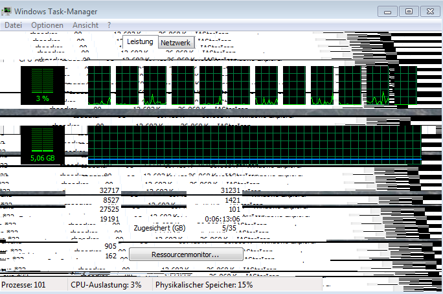The width and height of the screenshot is (443, 294).
Task: Click the value 8527
Action: tap(111, 201)
